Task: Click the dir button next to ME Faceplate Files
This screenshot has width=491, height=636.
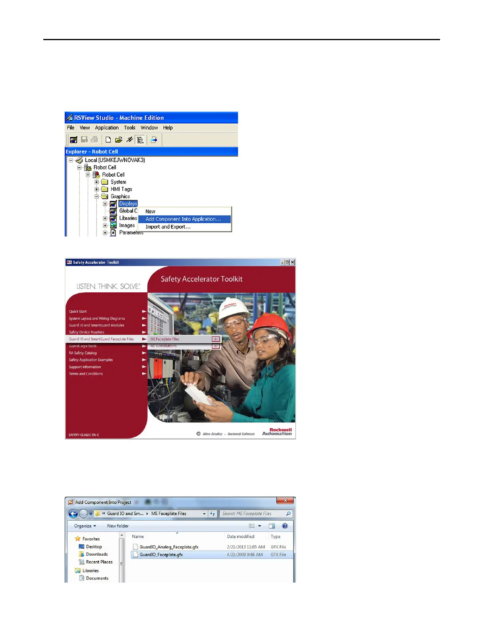Action: click(216, 339)
